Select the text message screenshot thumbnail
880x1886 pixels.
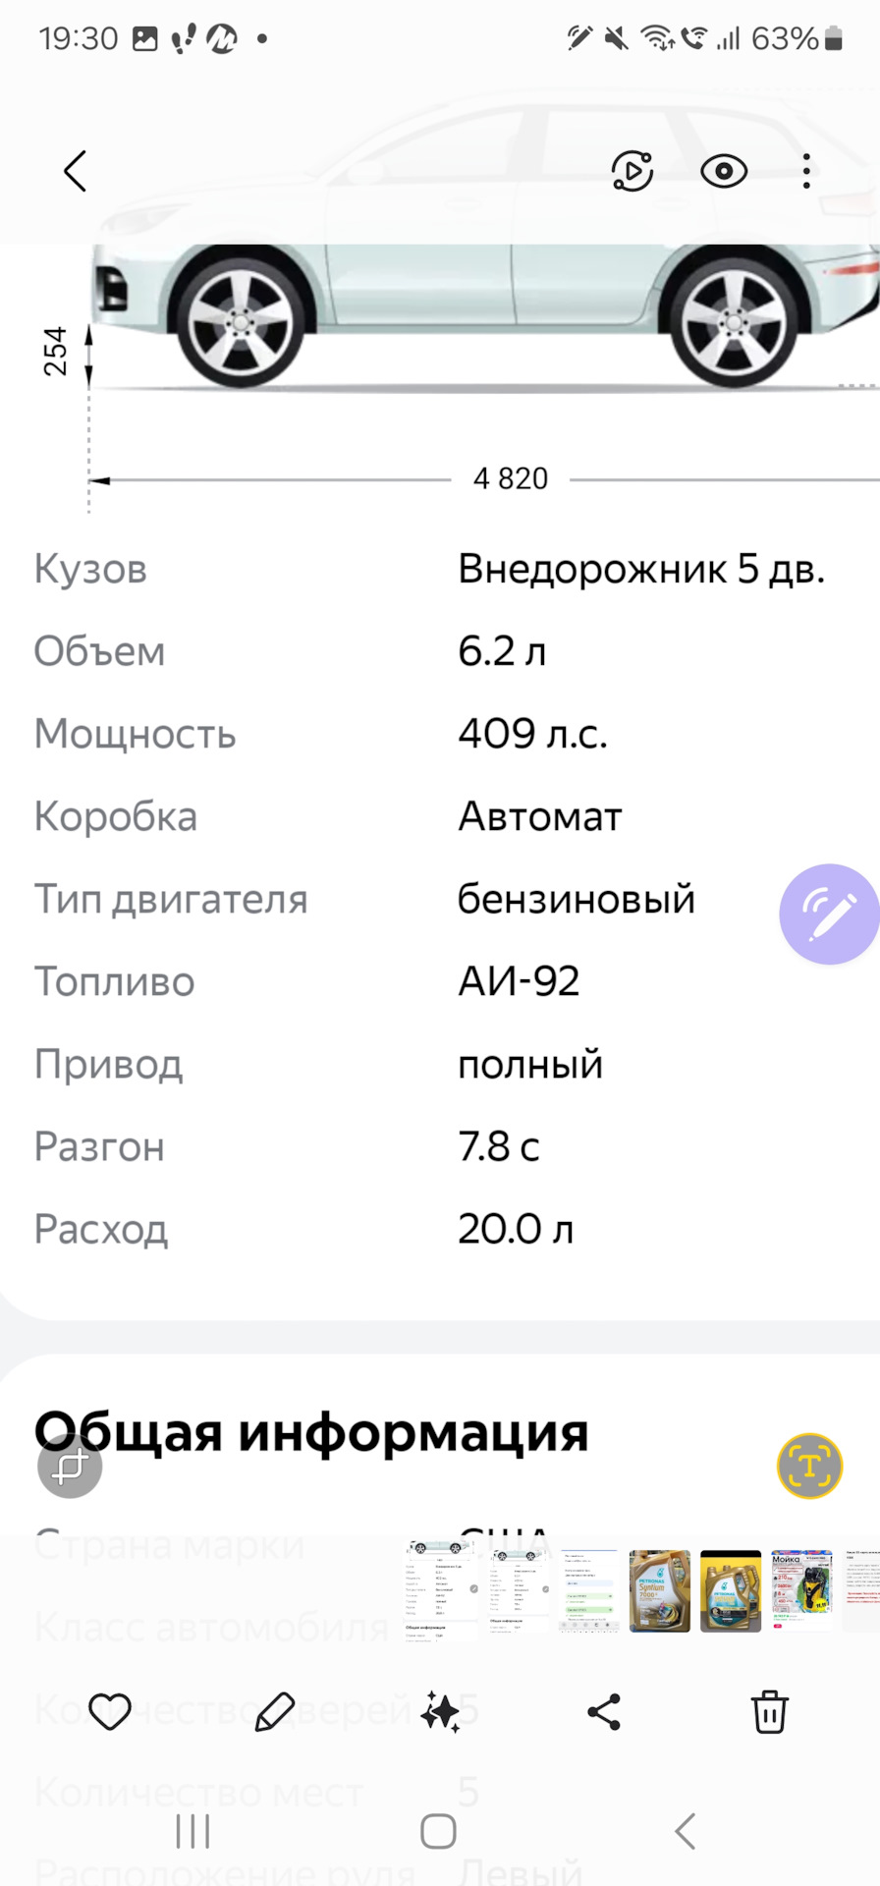tap(588, 1591)
